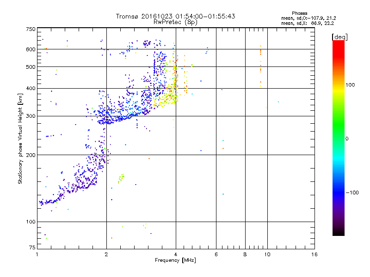
Task: Click the 'Phases' statistics heading
Action: (x=299, y=13)
